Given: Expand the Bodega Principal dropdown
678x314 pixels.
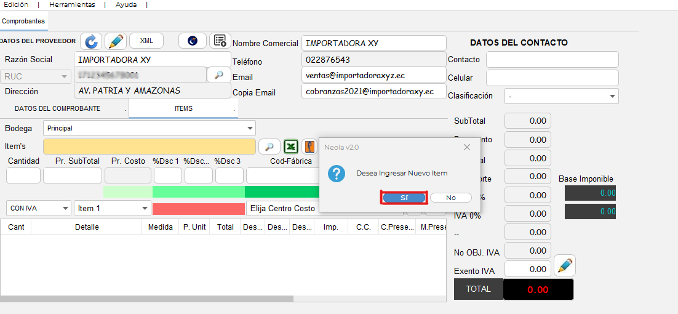Looking at the screenshot, I should click(x=250, y=129).
